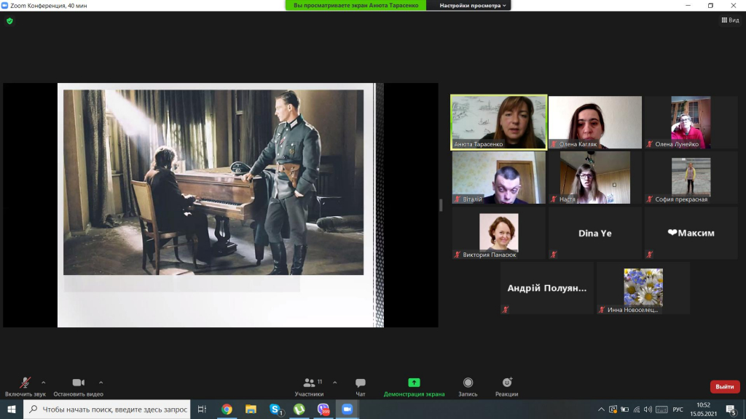Open the Windows Start menu
This screenshot has height=419, width=746.
[12, 409]
